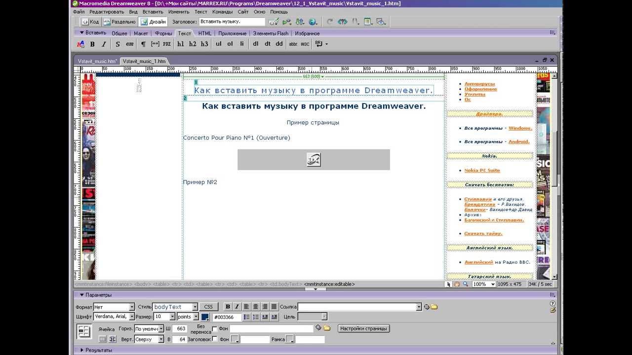Insert Ordered List with ol icon

230,44
